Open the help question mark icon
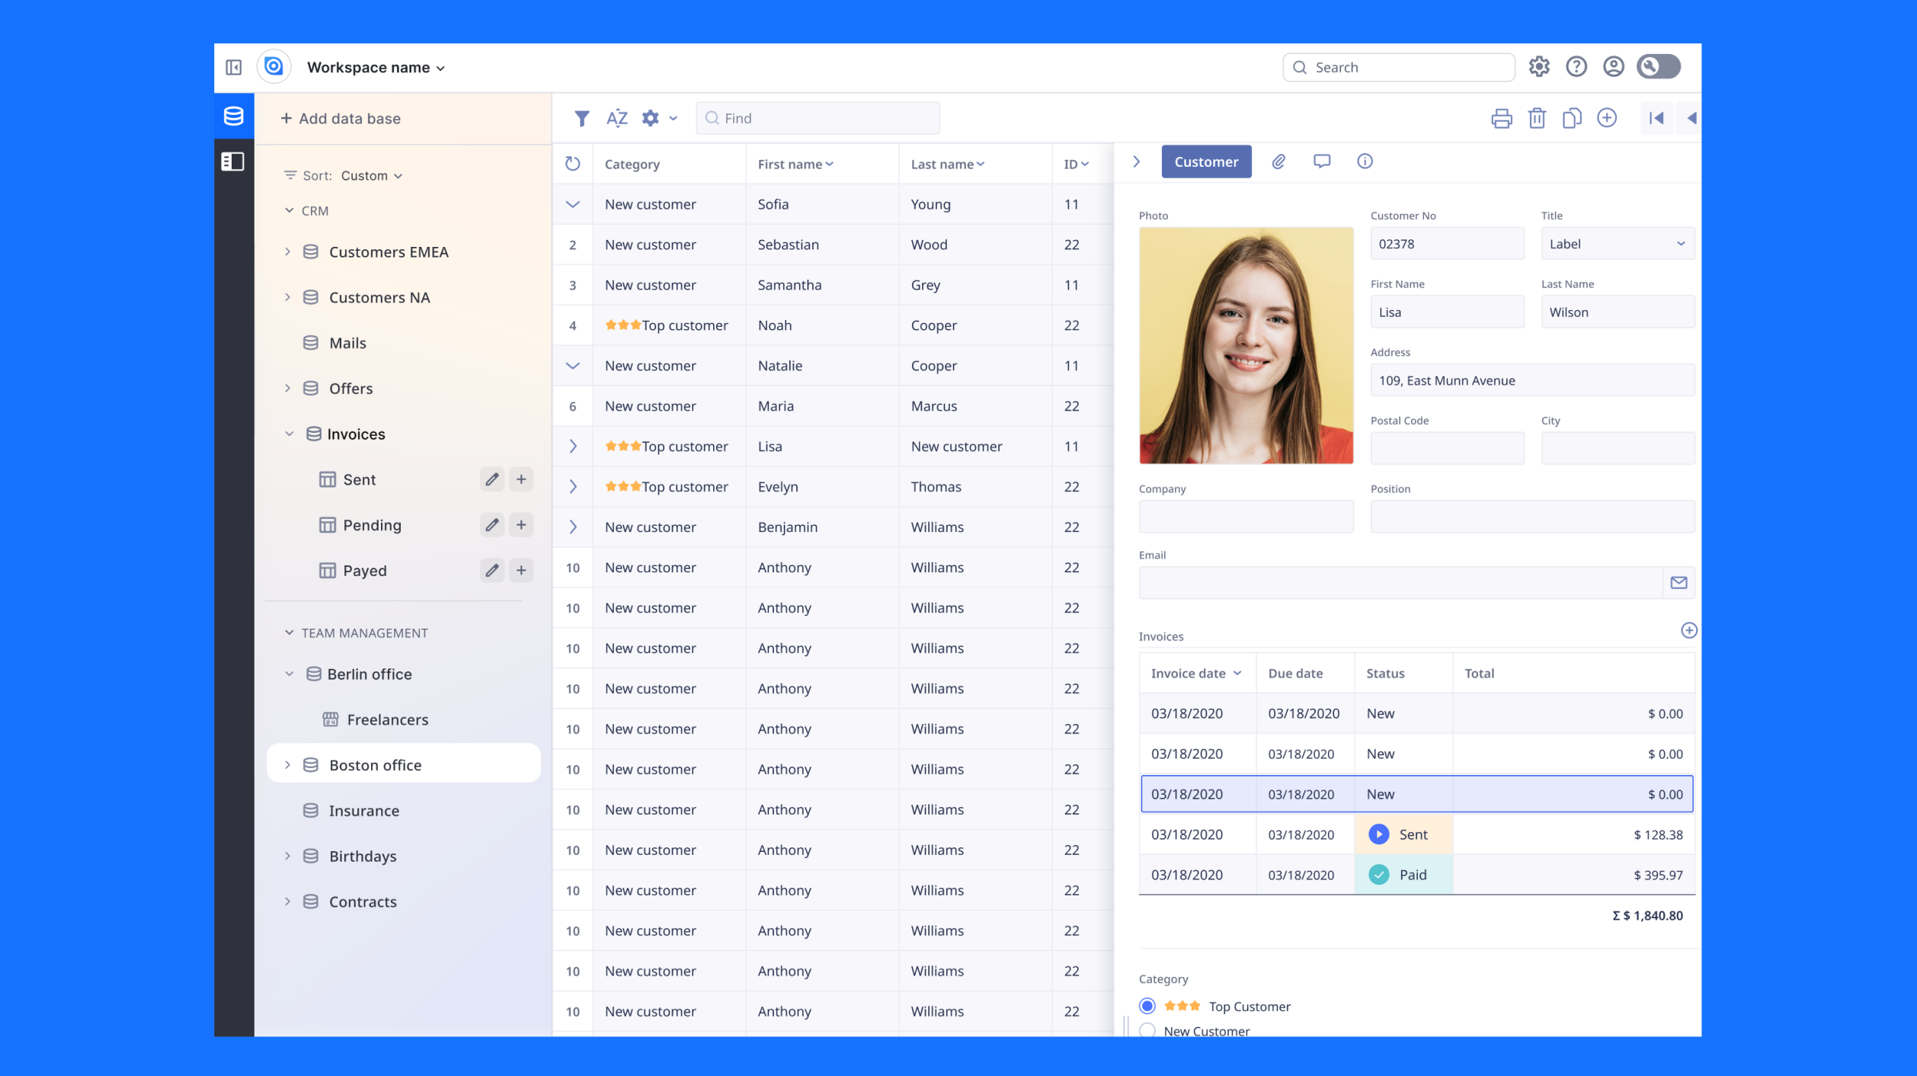The width and height of the screenshot is (1917, 1076). click(1576, 67)
